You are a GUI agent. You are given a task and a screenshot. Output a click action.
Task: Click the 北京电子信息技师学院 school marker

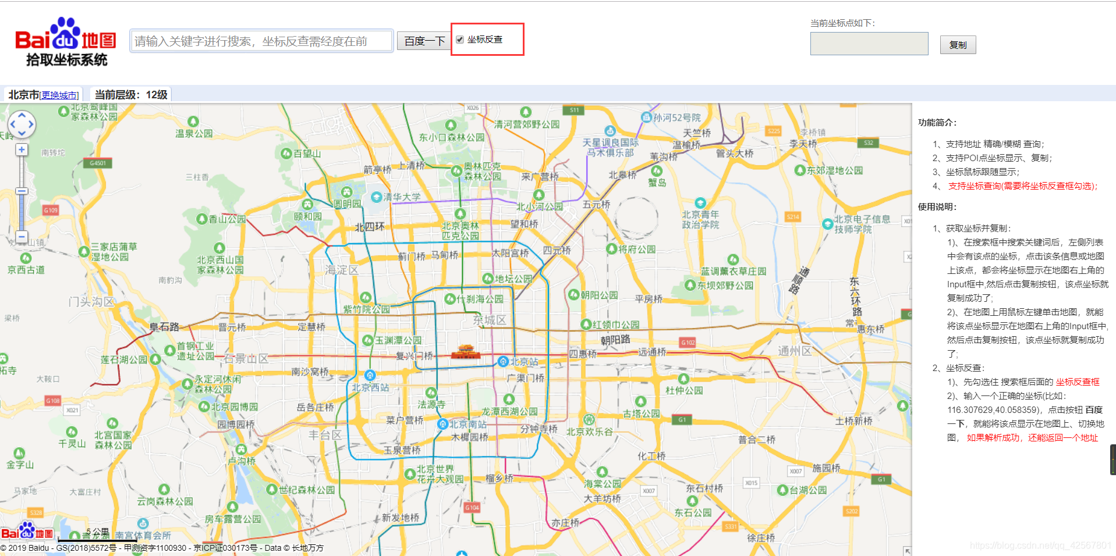(x=827, y=224)
